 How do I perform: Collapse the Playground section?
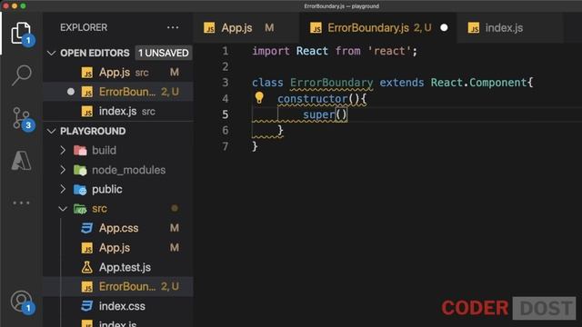[51, 131]
